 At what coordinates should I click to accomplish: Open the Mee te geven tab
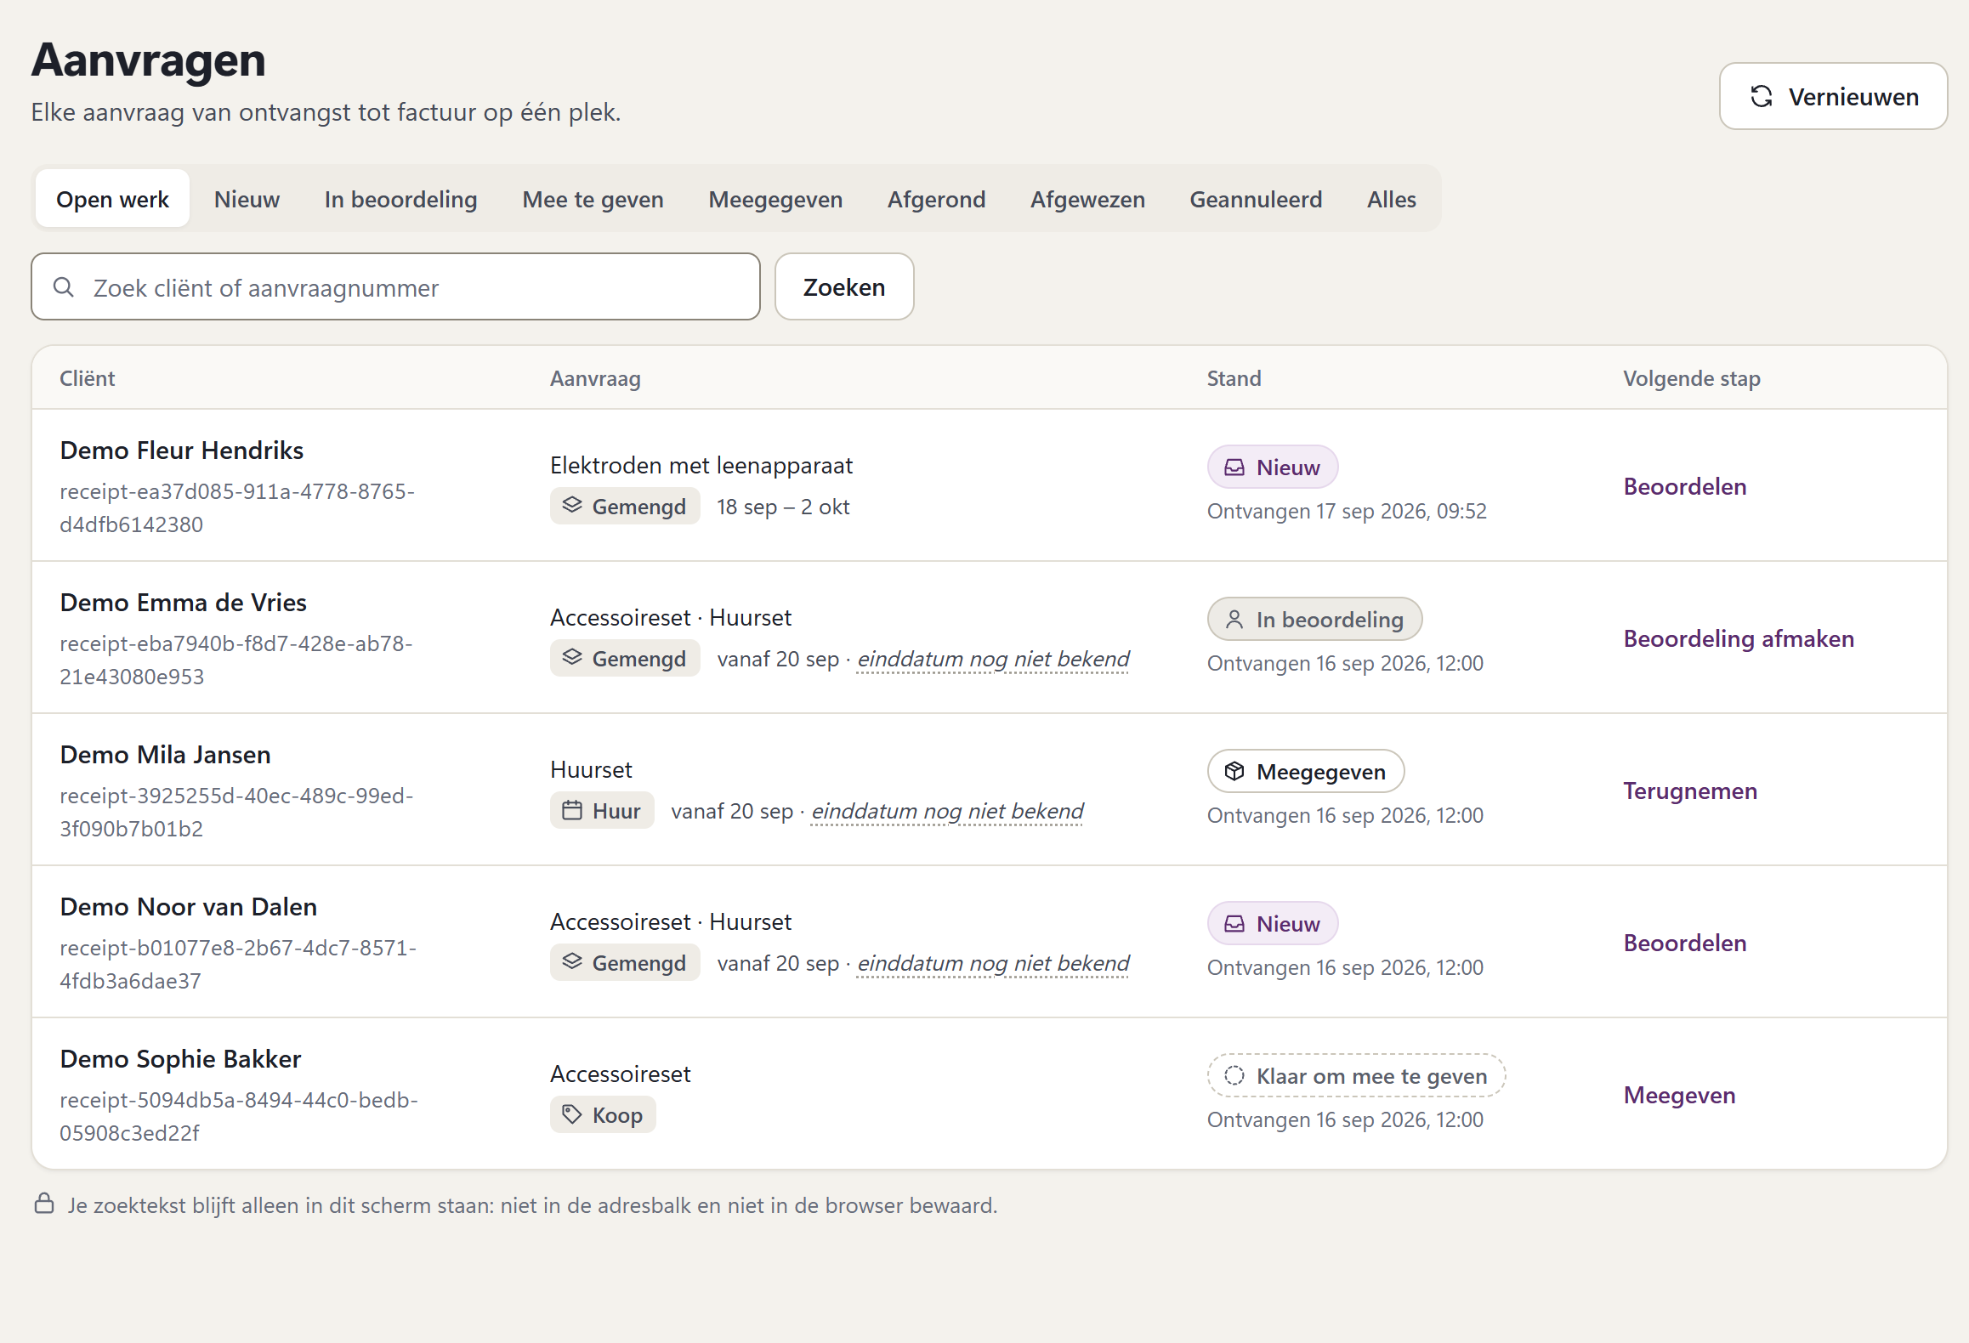click(593, 199)
